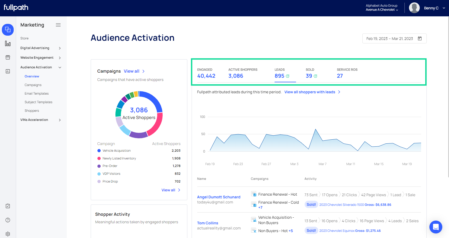Open the reports icon in left rail
Image resolution: width=449 pixels, height=238 pixels.
[8, 71]
